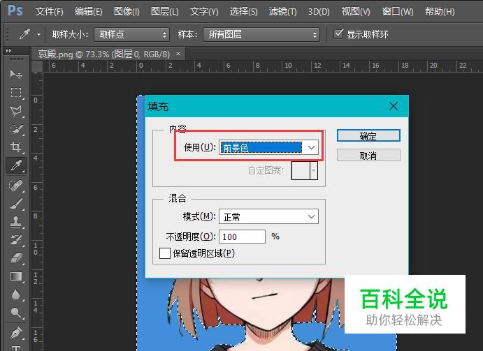Open the 模式 正常 dropdown

pyautogui.click(x=268, y=217)
